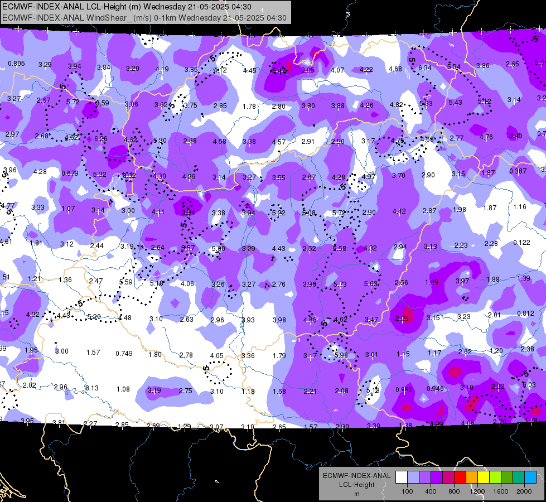Click wind shear value 4.48
The width and height of the screenshot is (546, 502).
(125, 318)
